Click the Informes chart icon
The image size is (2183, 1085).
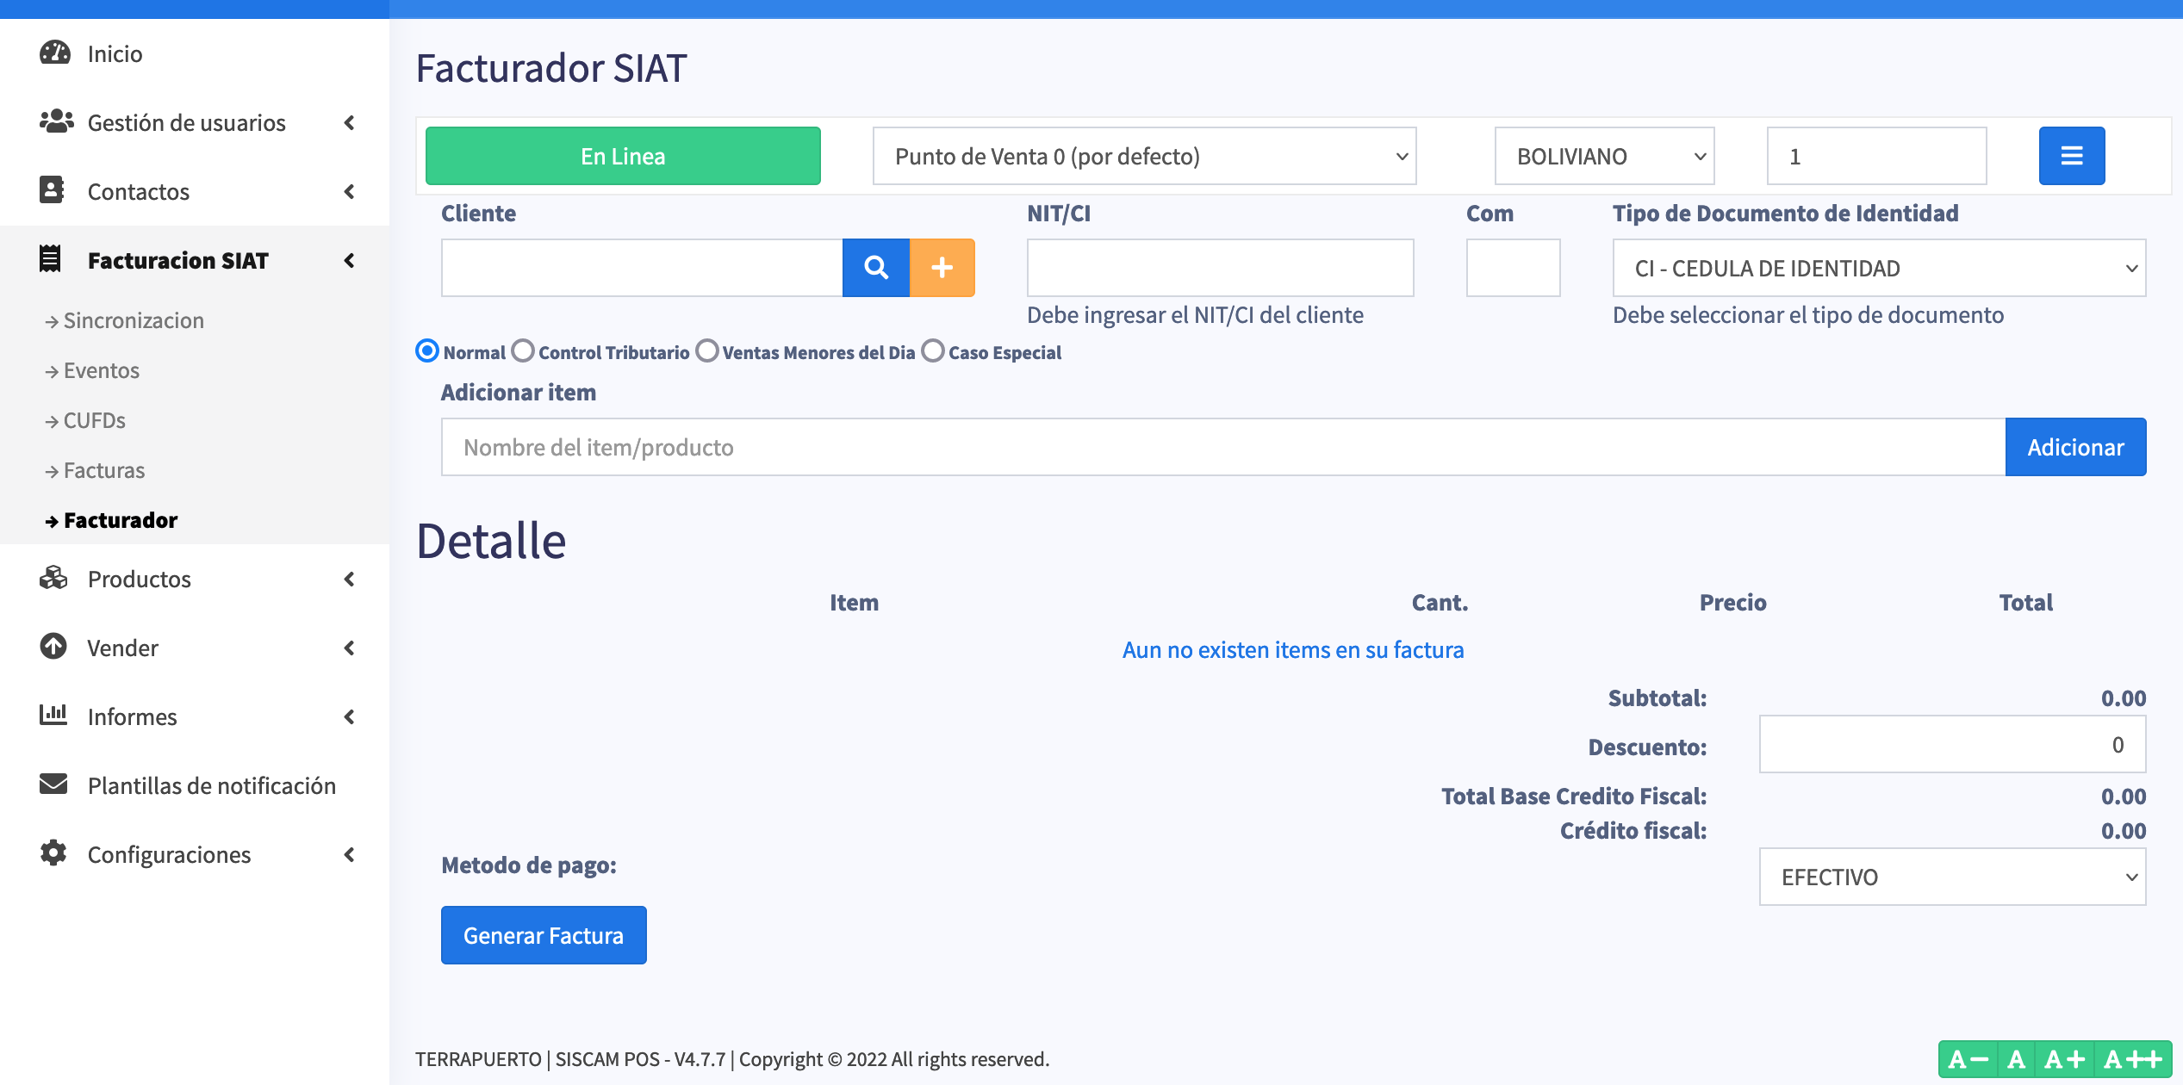[x=53, y=716]
